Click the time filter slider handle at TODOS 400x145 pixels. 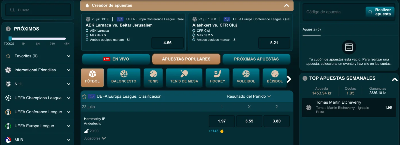[10, 39]
